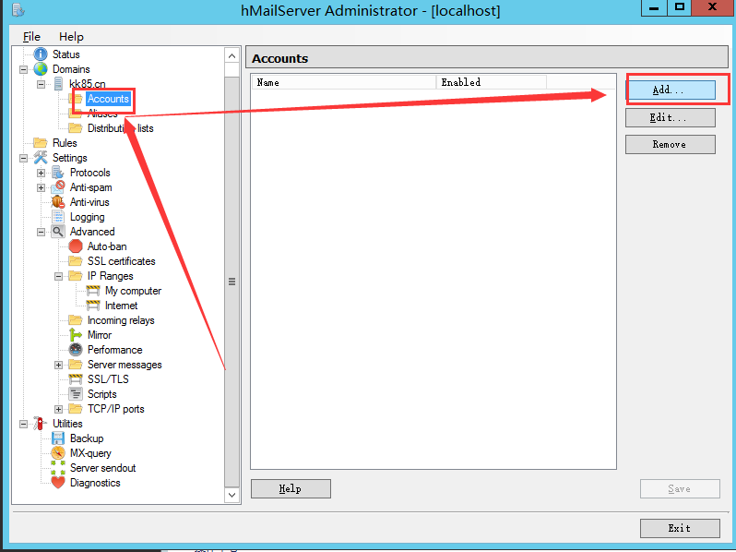Click the Logging document icon
The image size is (736, 552).
point(58,217)
